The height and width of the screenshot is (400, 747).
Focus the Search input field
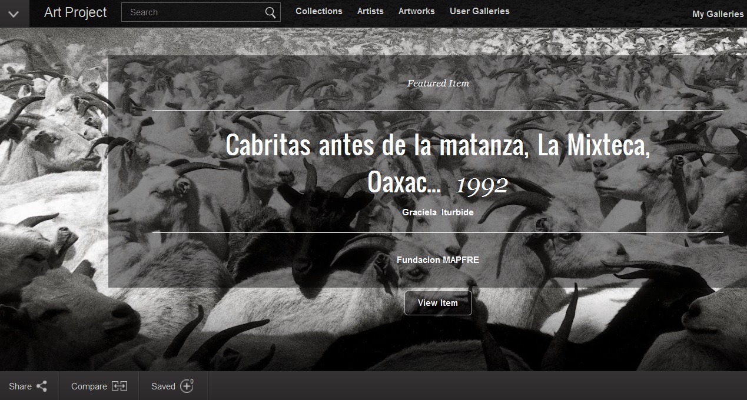[x=191, y=12]
